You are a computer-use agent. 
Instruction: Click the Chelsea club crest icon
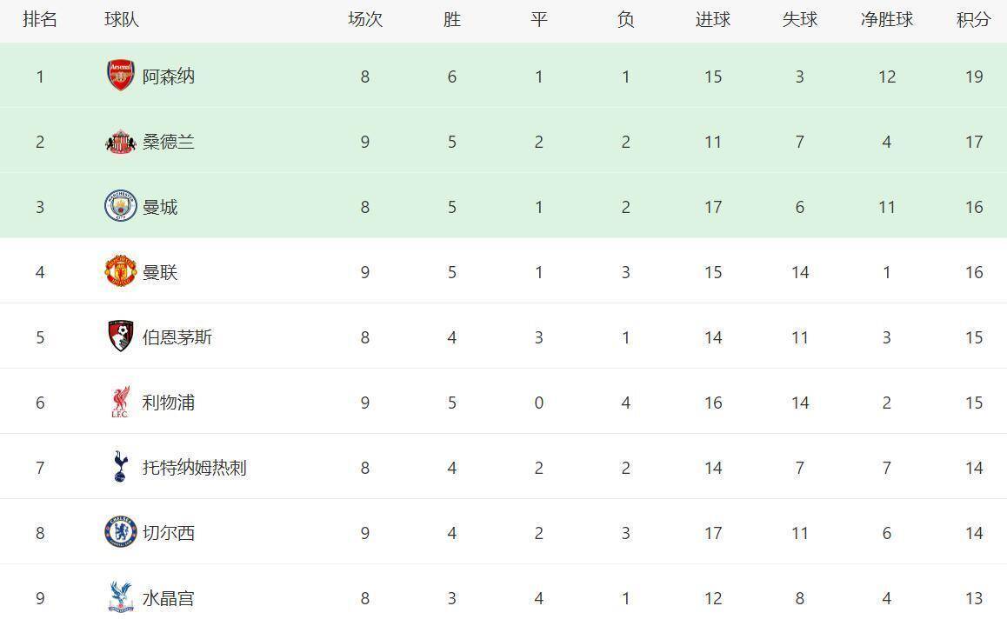[x=121, y=532]
